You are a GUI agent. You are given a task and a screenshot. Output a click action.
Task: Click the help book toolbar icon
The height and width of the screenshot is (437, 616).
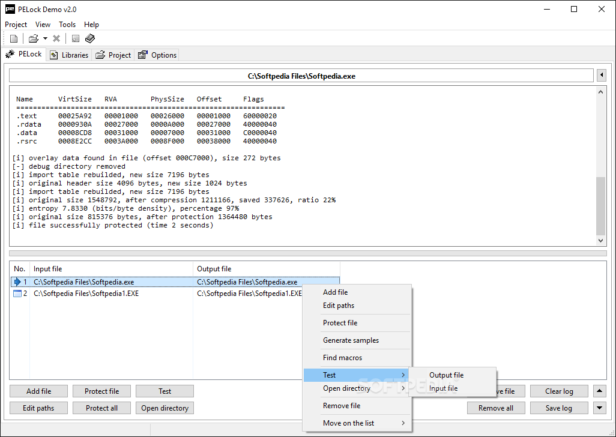tap(90, 38)
